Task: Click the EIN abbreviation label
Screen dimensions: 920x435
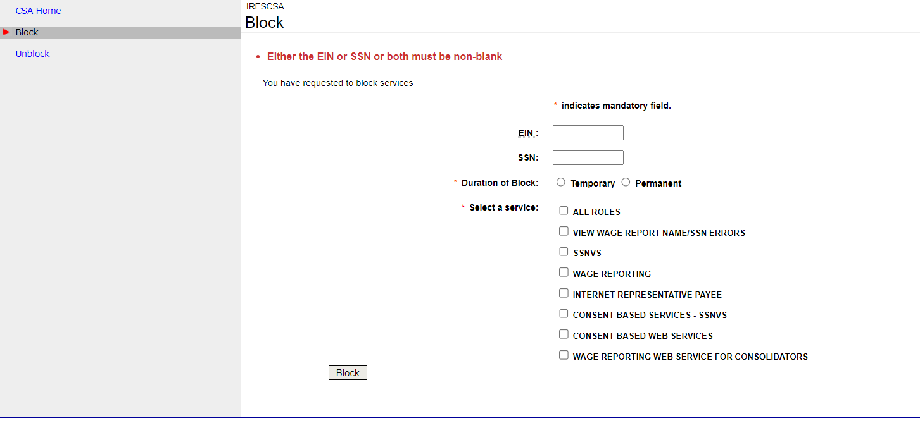Action: [527, 133]
